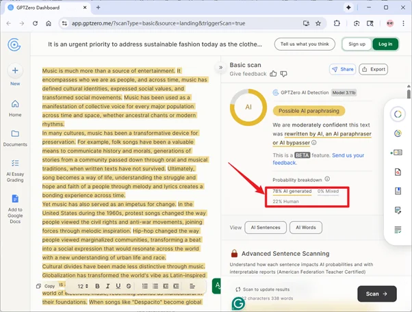Close the GPTZero Dashboard tab
The height and width of the screenshot is (312, 412).
click(85, 8)
